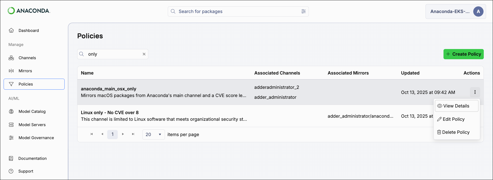Go to first page of policies
This screenshot has width=493, height=180.
click(92, 134)
